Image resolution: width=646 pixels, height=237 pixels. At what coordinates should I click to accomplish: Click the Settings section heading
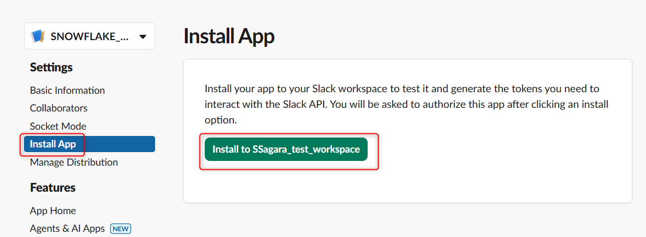pyautogui.click(x=51, y=67)
